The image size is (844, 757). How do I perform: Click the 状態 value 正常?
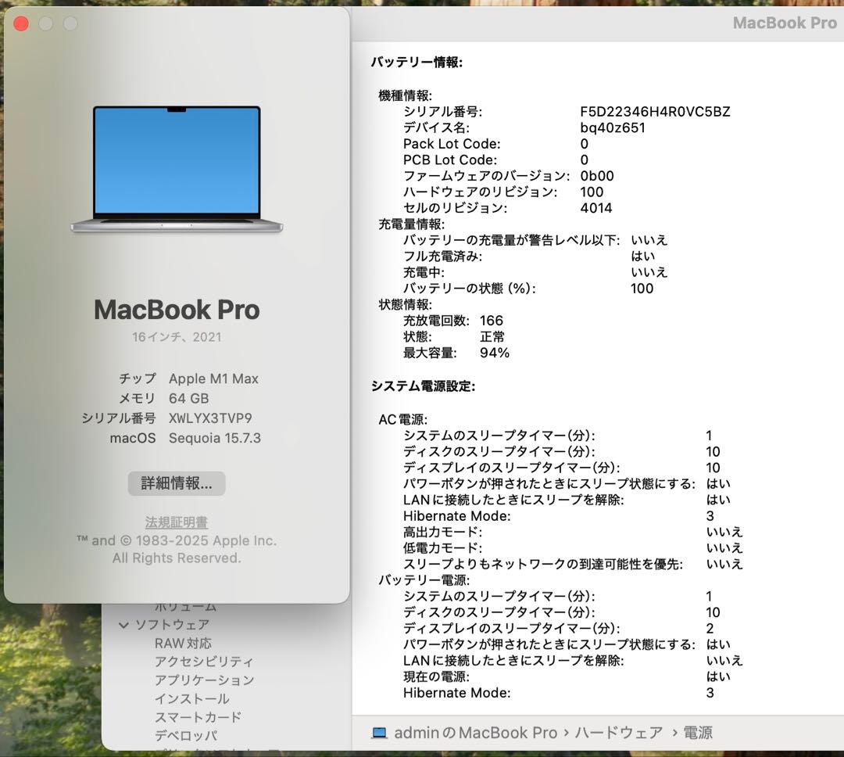point(492,337)
